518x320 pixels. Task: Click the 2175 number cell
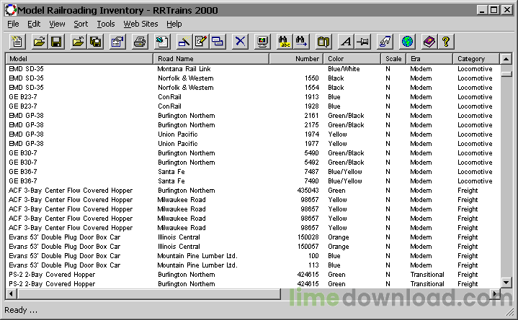point(311,125)
